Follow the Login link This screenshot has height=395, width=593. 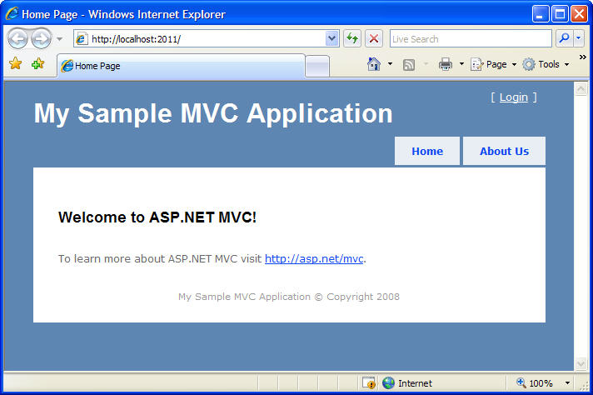[x=513, y=97]
